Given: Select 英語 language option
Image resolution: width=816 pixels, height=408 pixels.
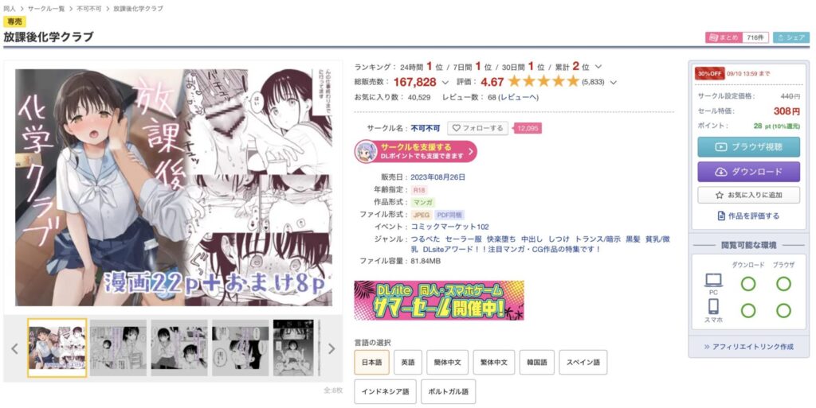Looking at the screenshot, I should point(408,363).
